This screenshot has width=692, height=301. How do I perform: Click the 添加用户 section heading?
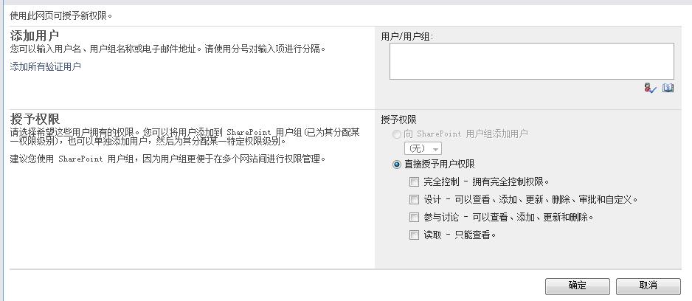coord(35,35)
